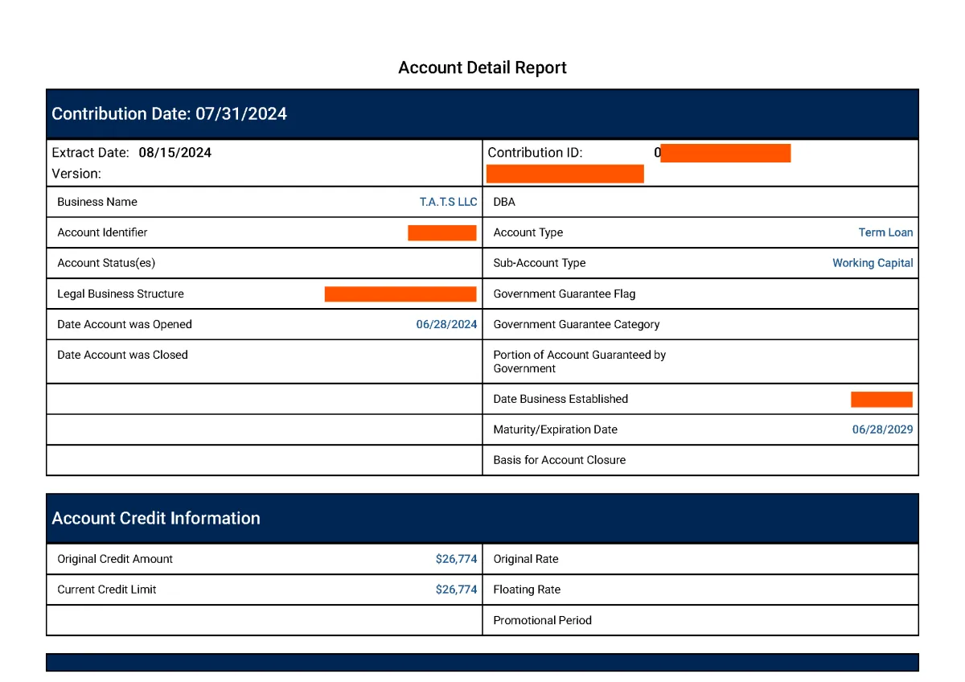This screenshot has height=682, width=965.
Task: Select the T.A.T.S LLC business name value
Action: pos(448,202)
